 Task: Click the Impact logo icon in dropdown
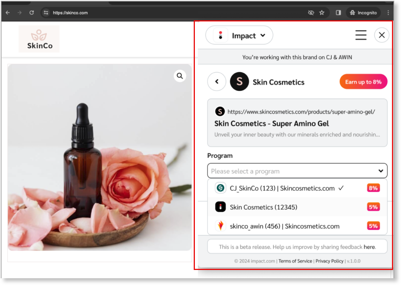(x=220, y=35)
